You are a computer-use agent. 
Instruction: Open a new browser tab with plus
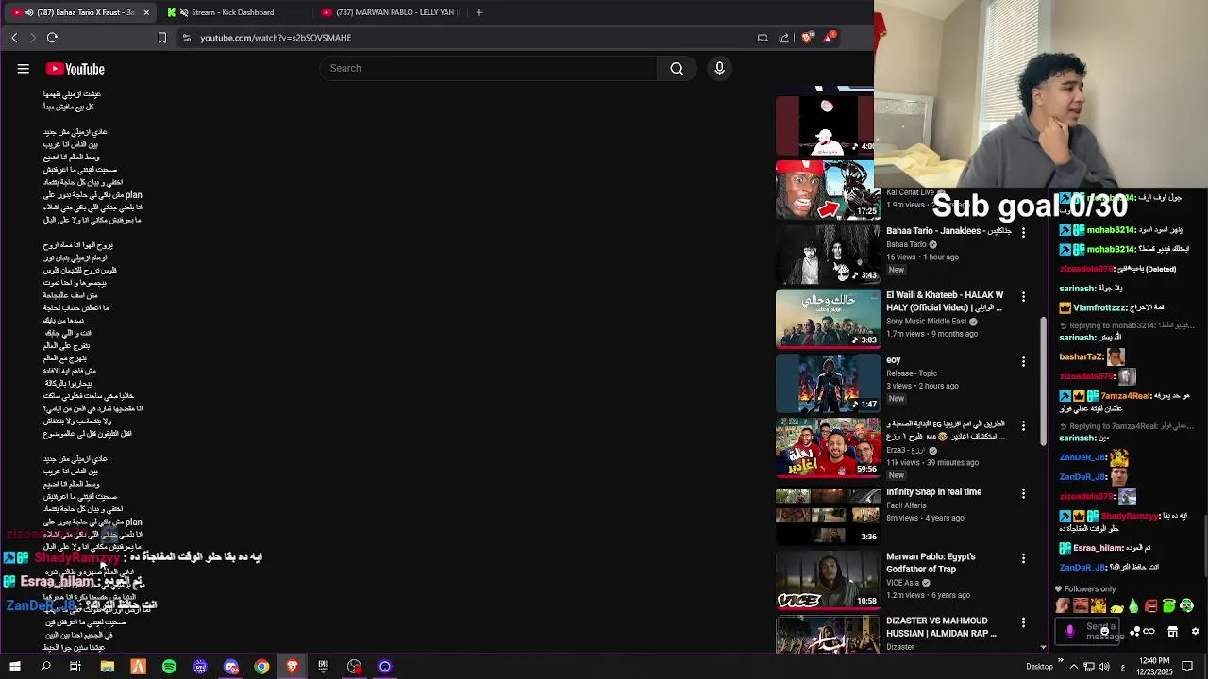click(479, 12)
